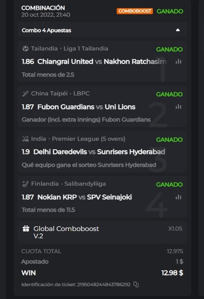Open stats icon for Nokian KRP match
Screen dimensions: 204x299
coord(178,197)
